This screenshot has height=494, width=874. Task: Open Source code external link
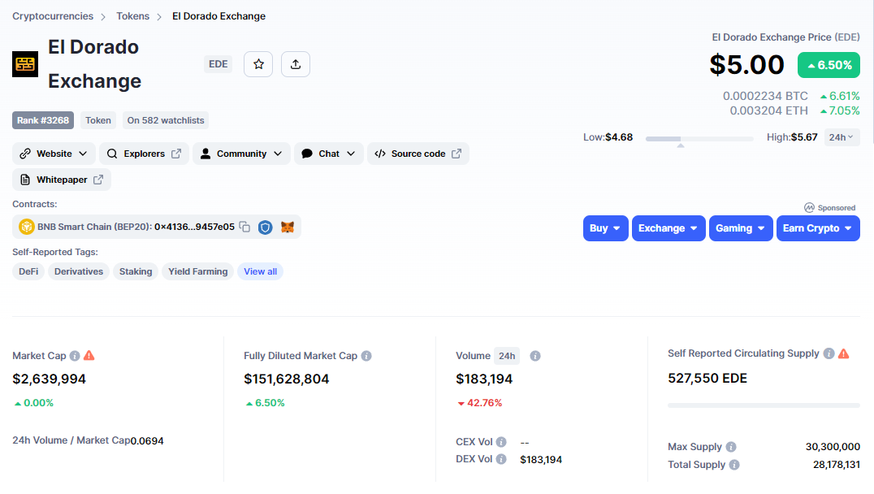coord(418,154)
